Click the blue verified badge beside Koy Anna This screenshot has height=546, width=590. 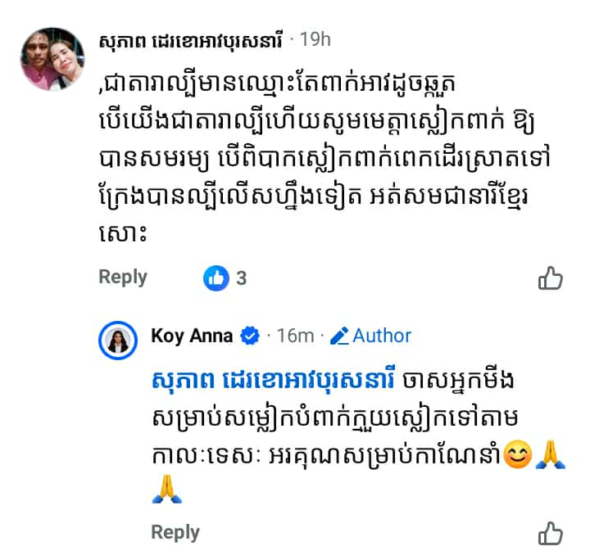pyautogui.click(x=250, y=336)
